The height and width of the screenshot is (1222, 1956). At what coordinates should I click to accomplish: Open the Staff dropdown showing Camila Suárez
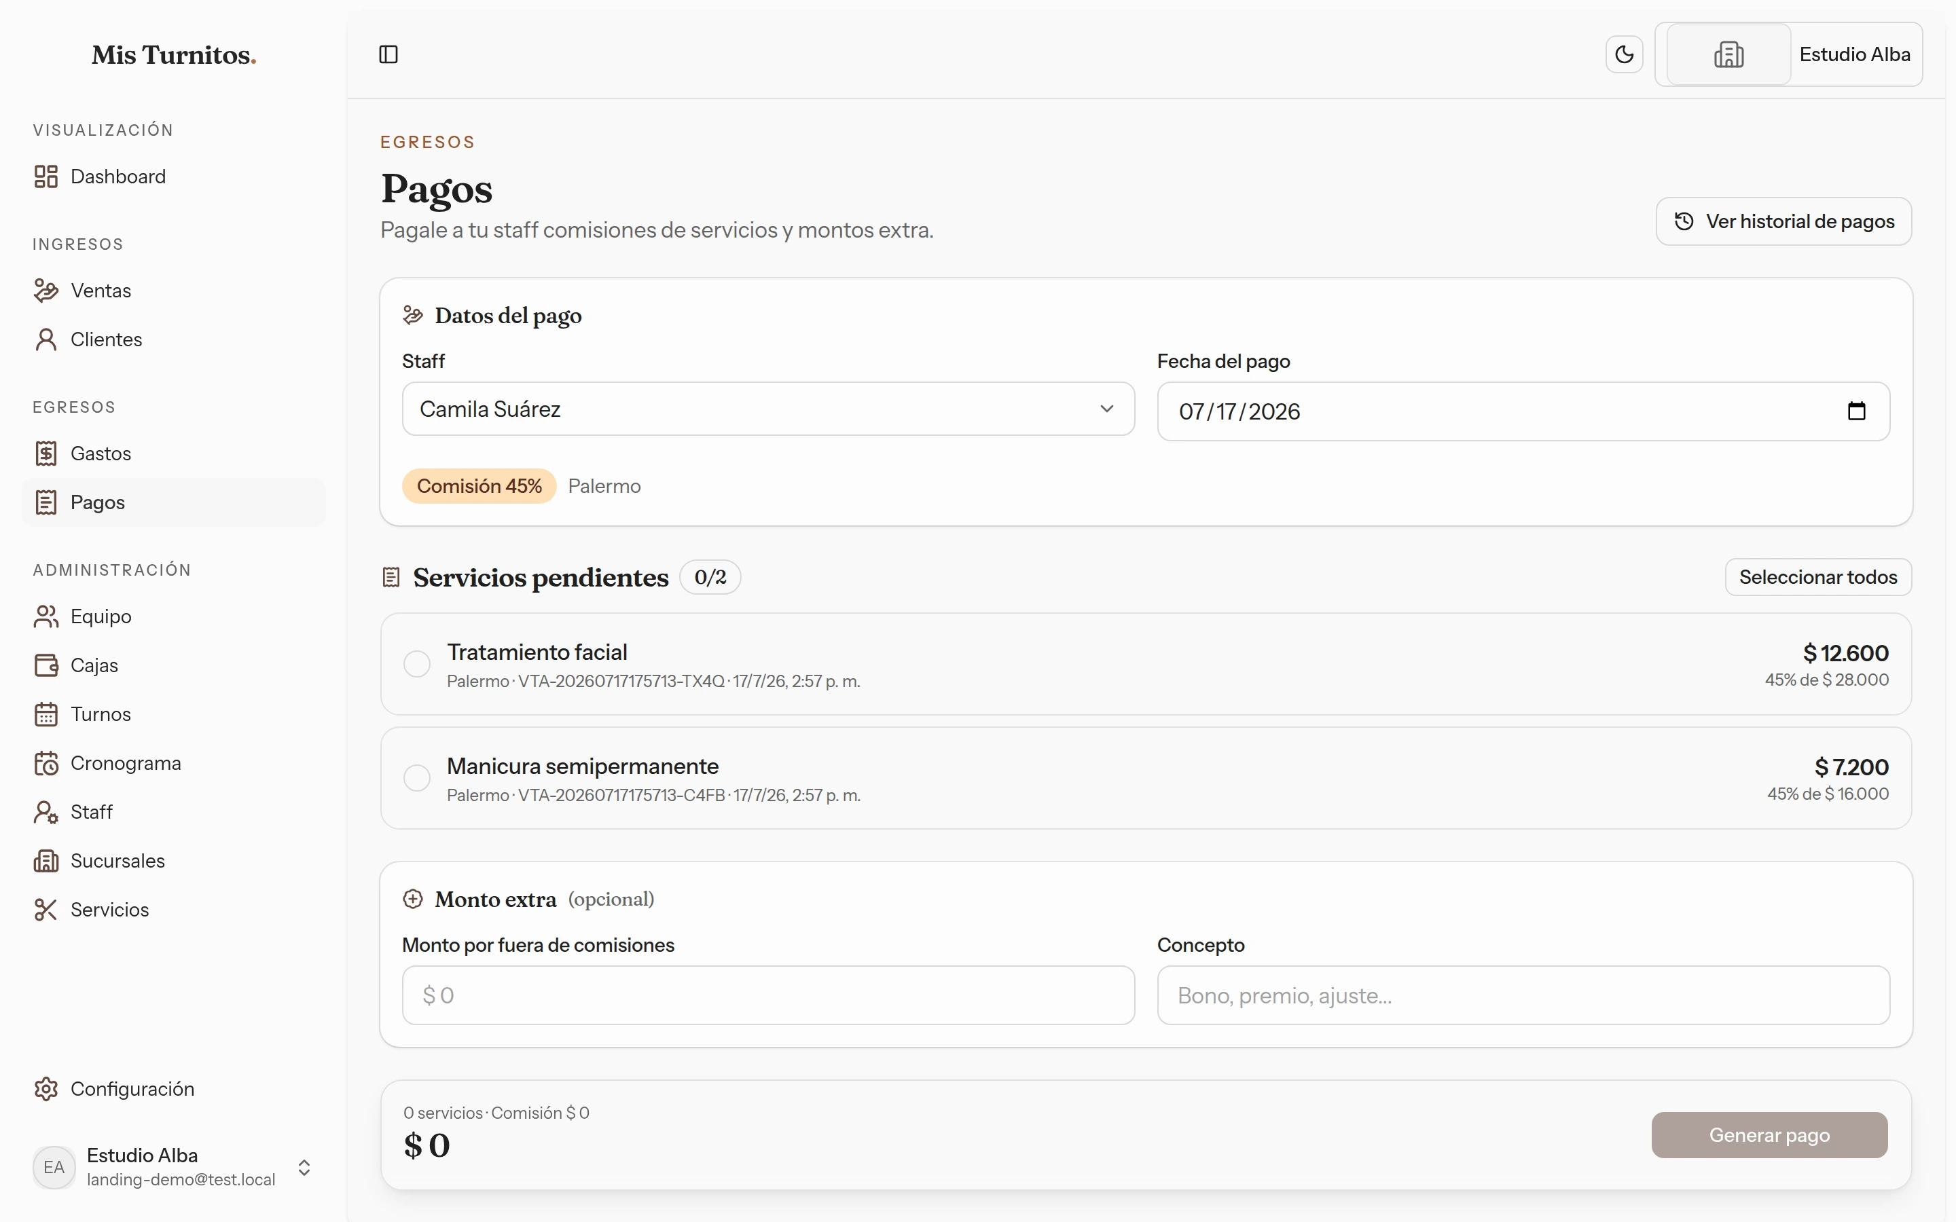pyautogui.click(x=768, y=409)
